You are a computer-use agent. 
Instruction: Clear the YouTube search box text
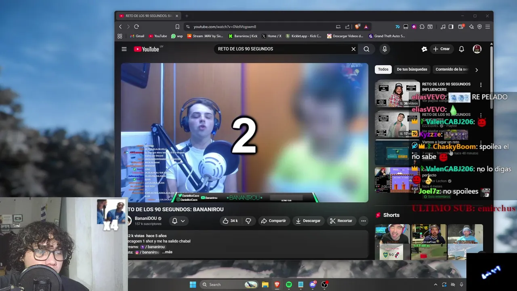click(353, 49)
